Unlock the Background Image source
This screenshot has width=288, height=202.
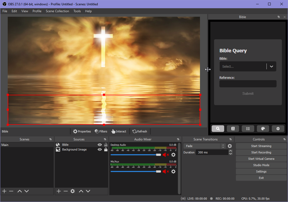pyautogui.click(x=106, y=149)
